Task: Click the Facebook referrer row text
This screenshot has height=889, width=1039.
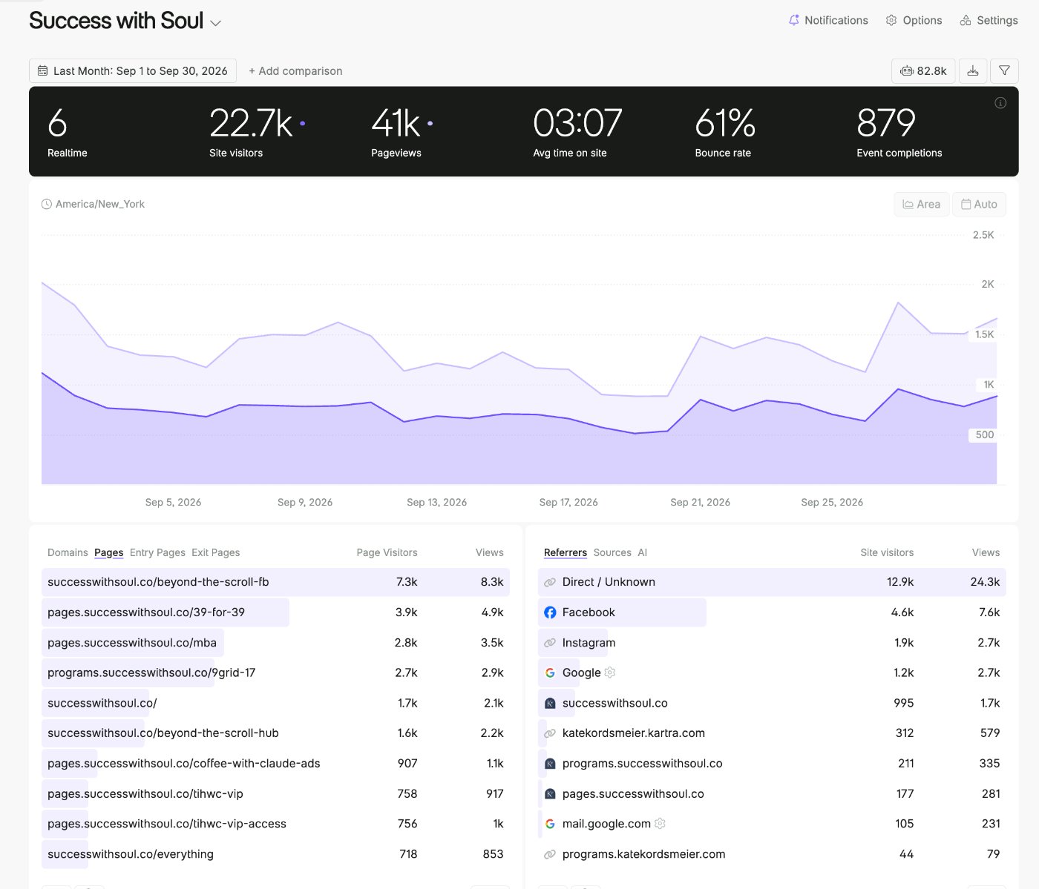Action: pyautogui.click(x=589, y=612)
